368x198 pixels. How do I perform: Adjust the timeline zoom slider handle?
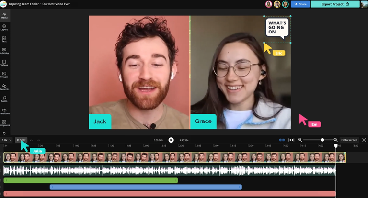tap(322, 140)
